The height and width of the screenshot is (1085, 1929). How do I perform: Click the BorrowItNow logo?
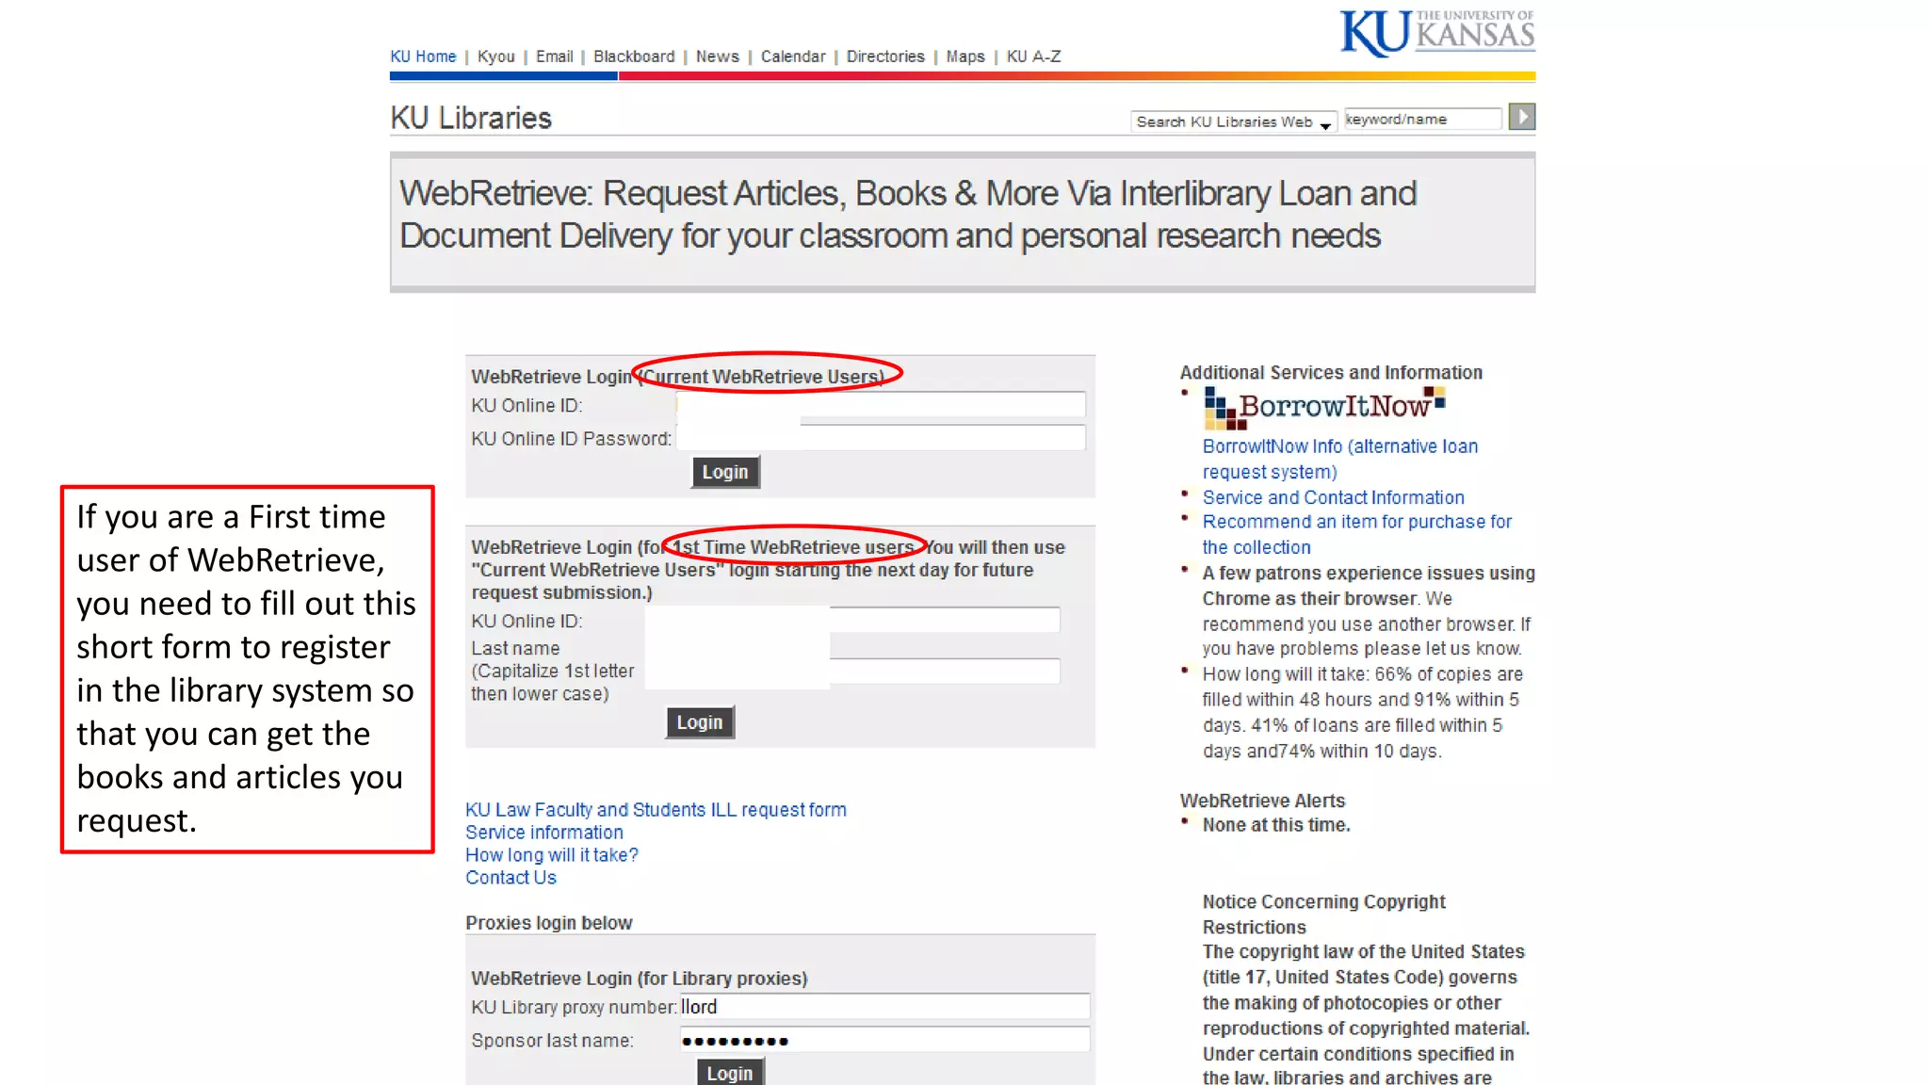(1323, 407)
